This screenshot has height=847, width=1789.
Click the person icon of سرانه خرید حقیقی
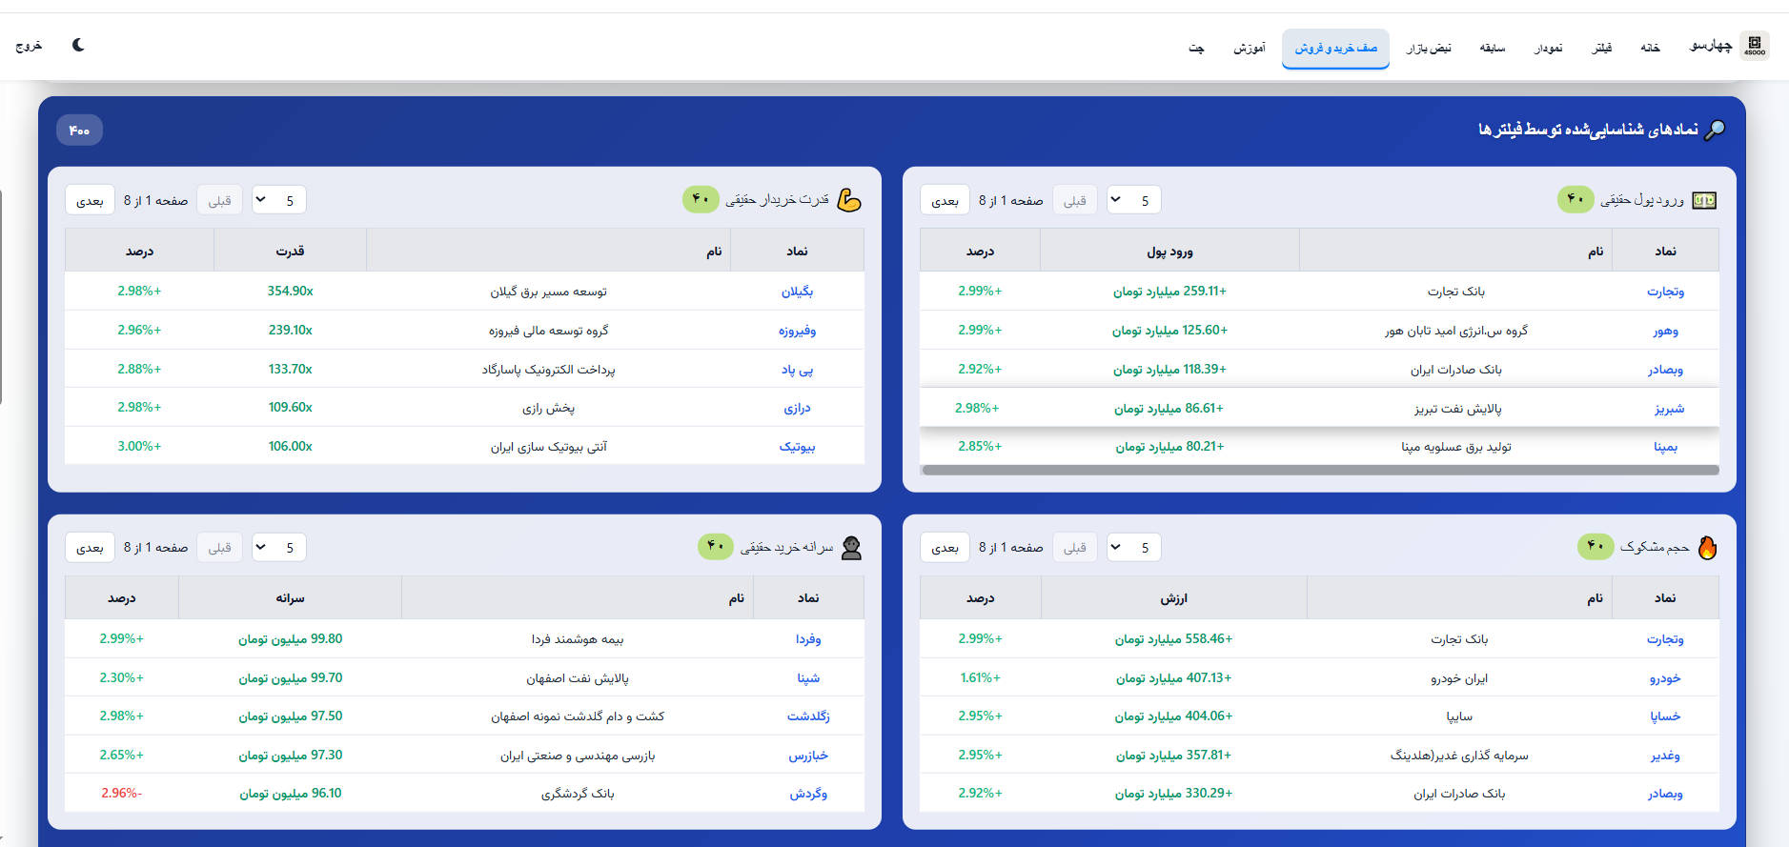click(851, 547)
